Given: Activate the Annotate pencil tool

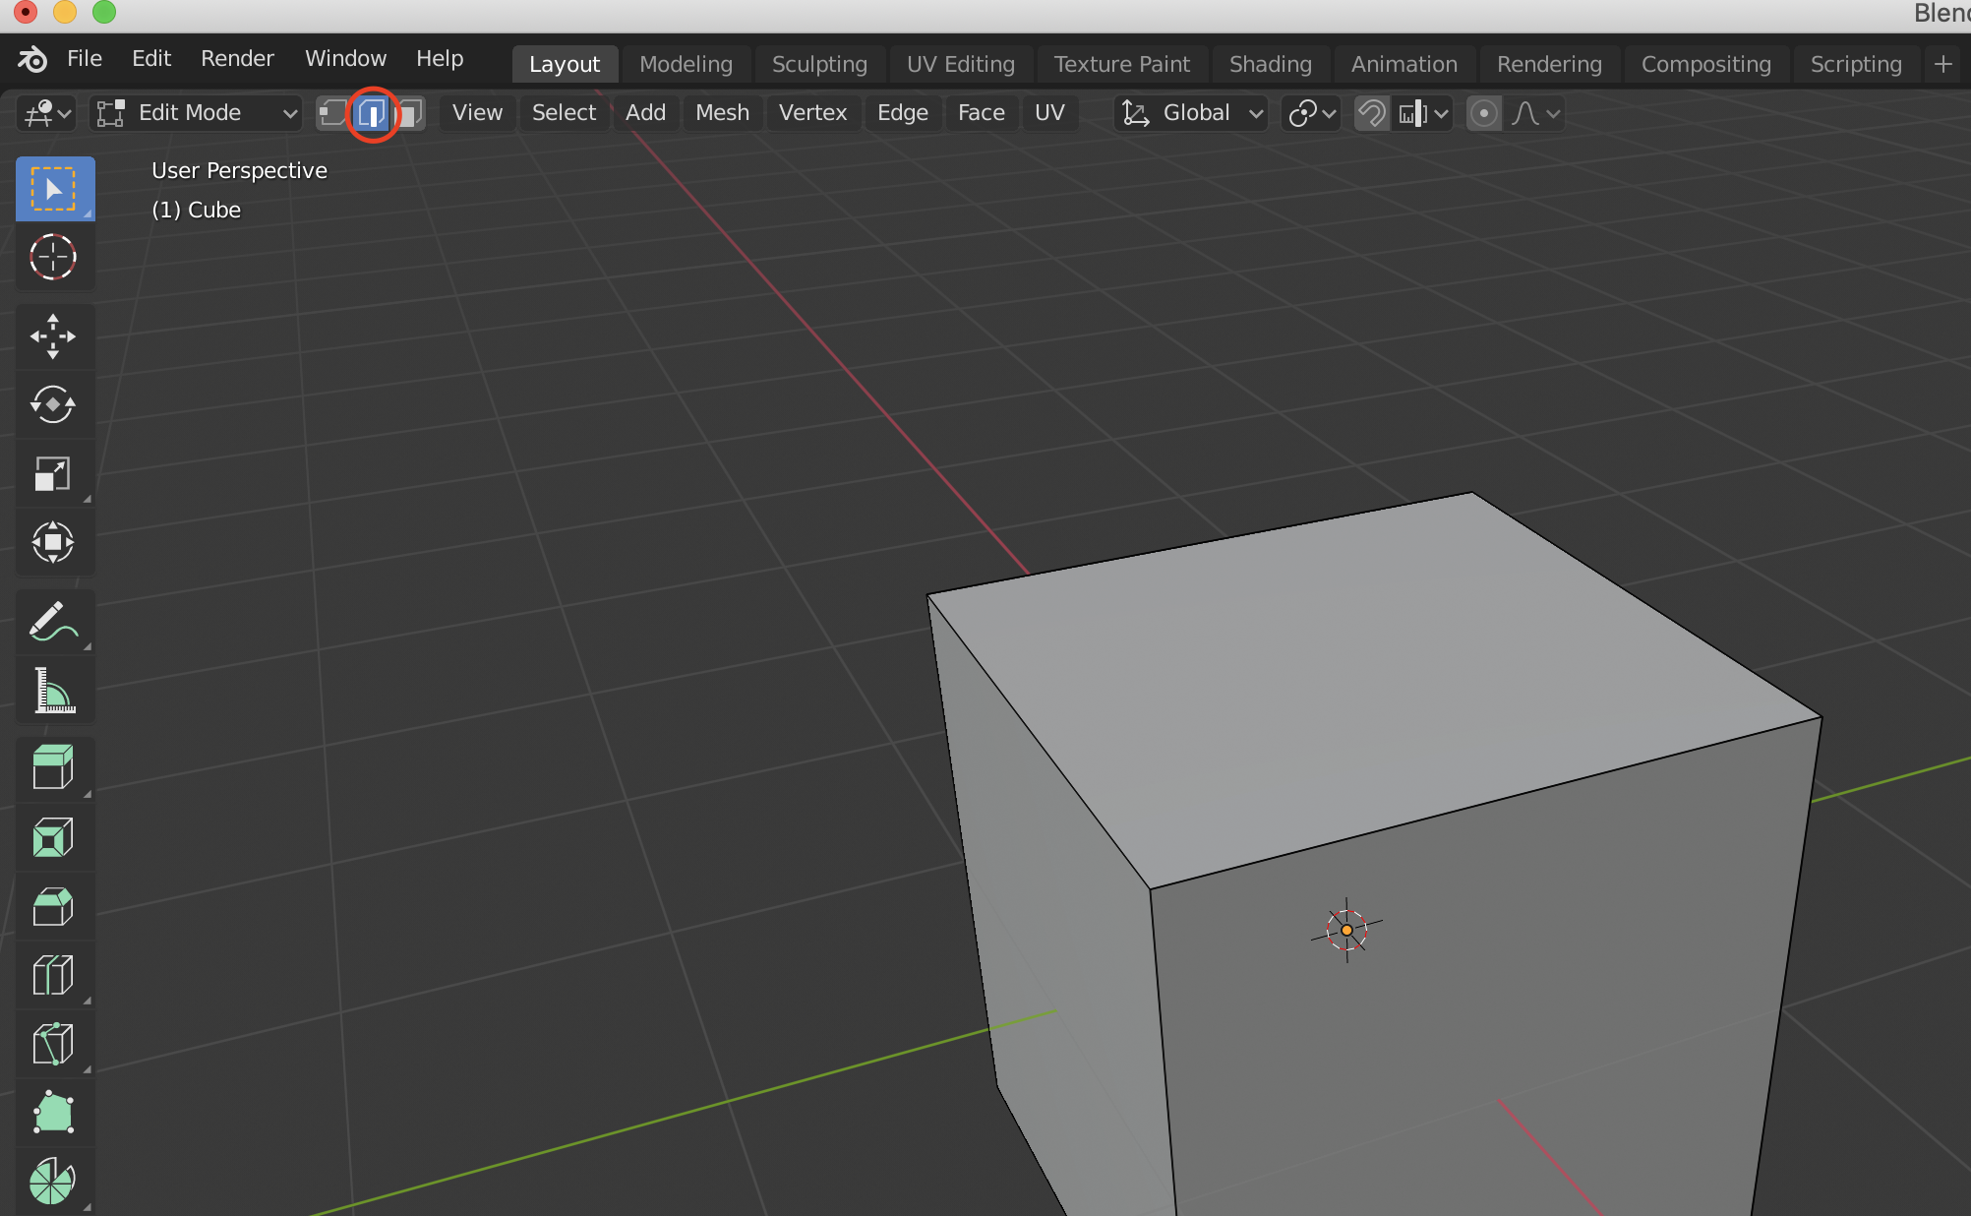Looking at the screenshot, I should 55,621.
